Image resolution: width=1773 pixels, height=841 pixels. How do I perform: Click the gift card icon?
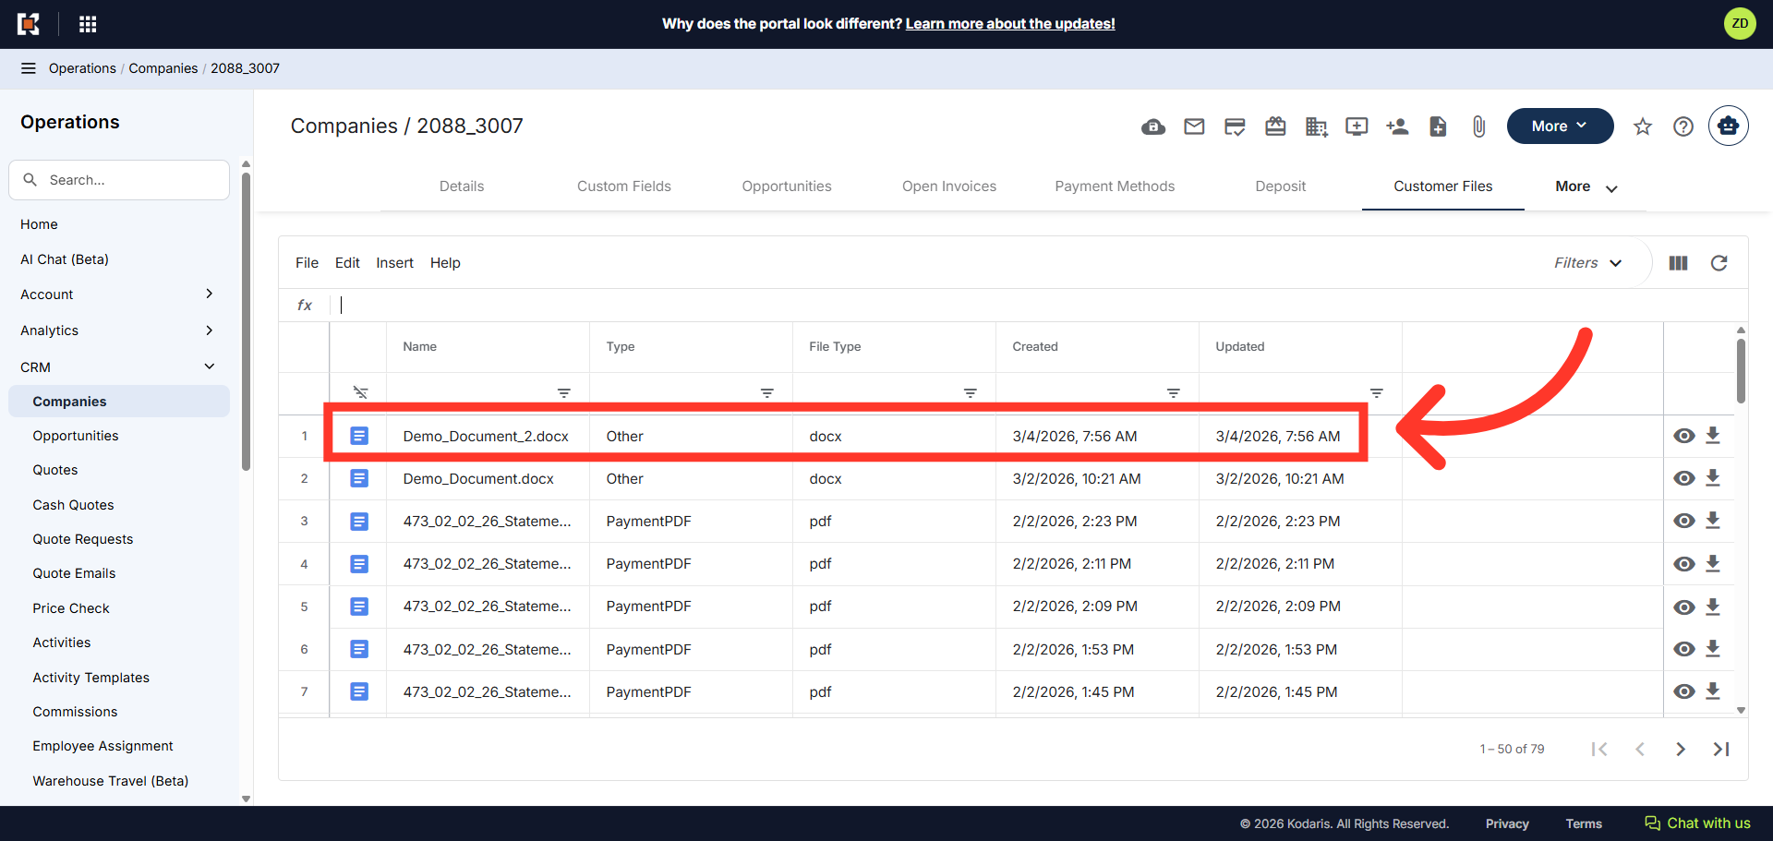1275,126
